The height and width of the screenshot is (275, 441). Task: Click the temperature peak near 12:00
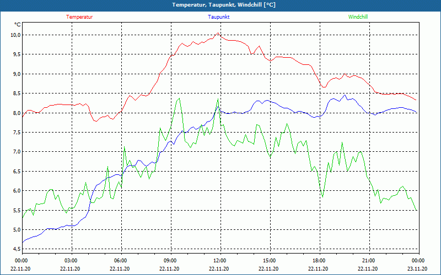[218, 33]
